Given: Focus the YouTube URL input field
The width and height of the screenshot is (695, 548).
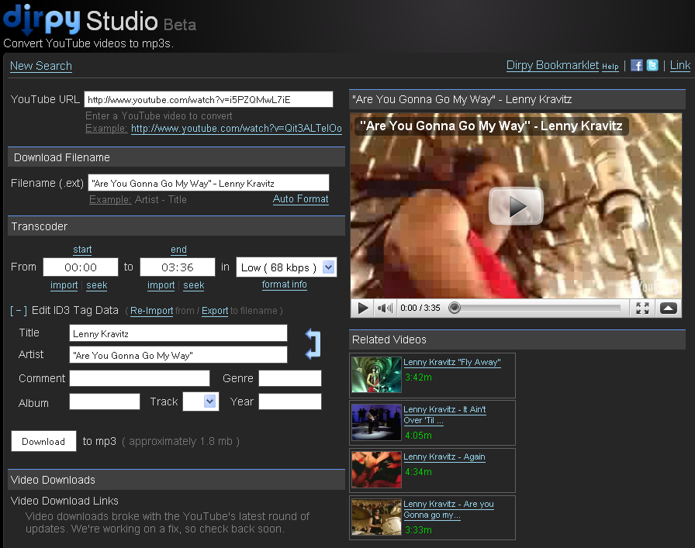Looking at the screenshot, I should [x=209, y=99].
